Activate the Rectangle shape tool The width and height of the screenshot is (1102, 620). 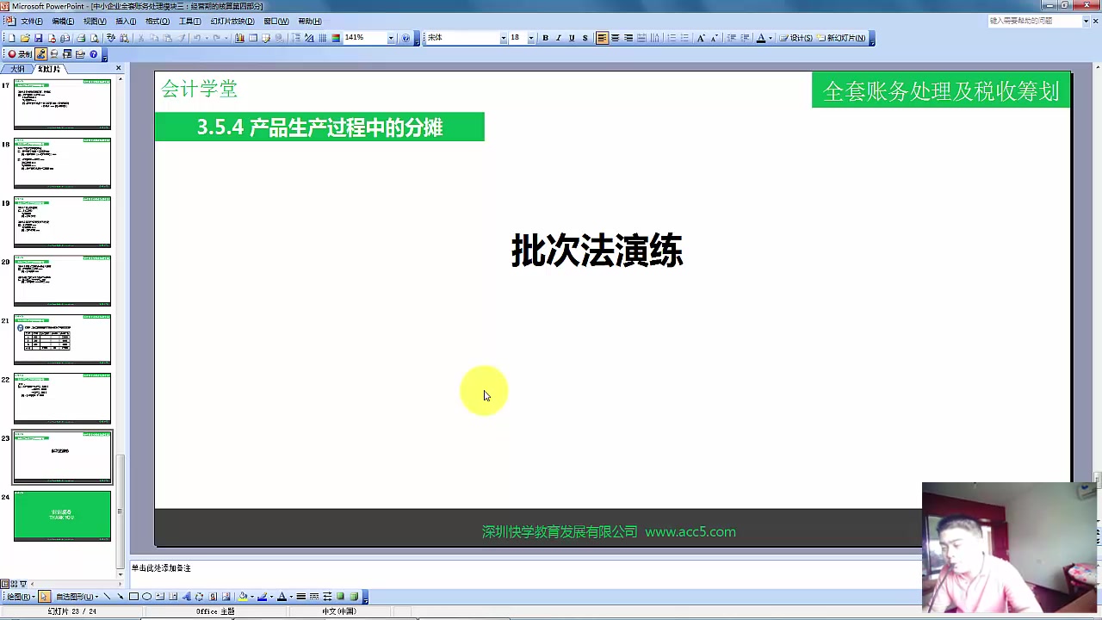133,596
